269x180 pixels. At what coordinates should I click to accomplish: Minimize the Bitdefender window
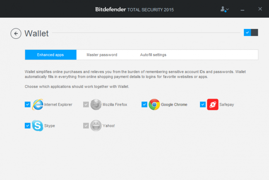(x=243, y=9)
